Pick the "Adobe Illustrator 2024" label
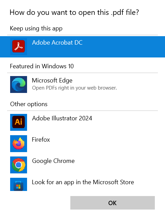165x218 pixels. [62, 118]
